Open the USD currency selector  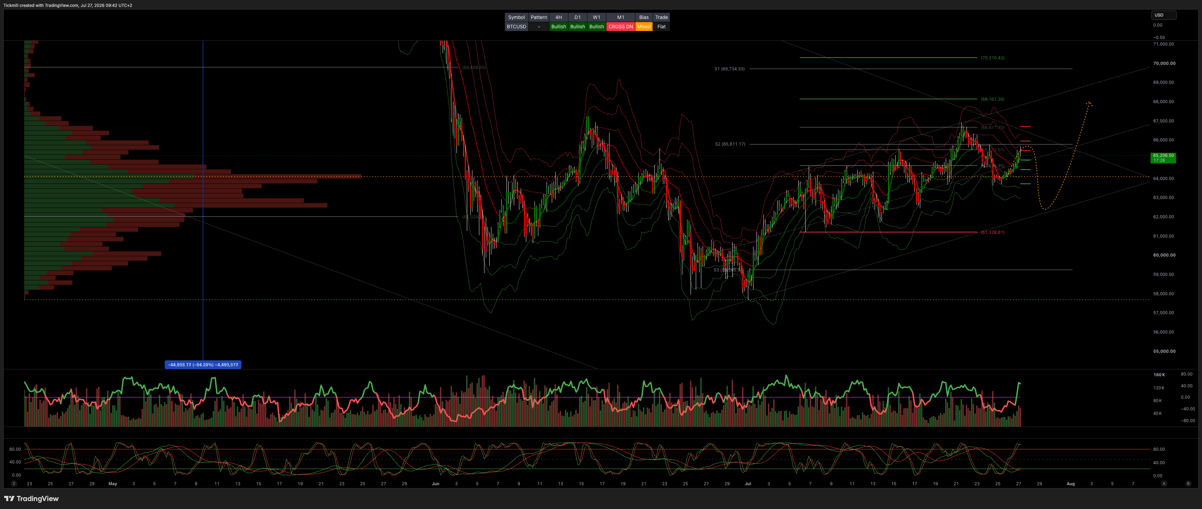click(1164, 15)
